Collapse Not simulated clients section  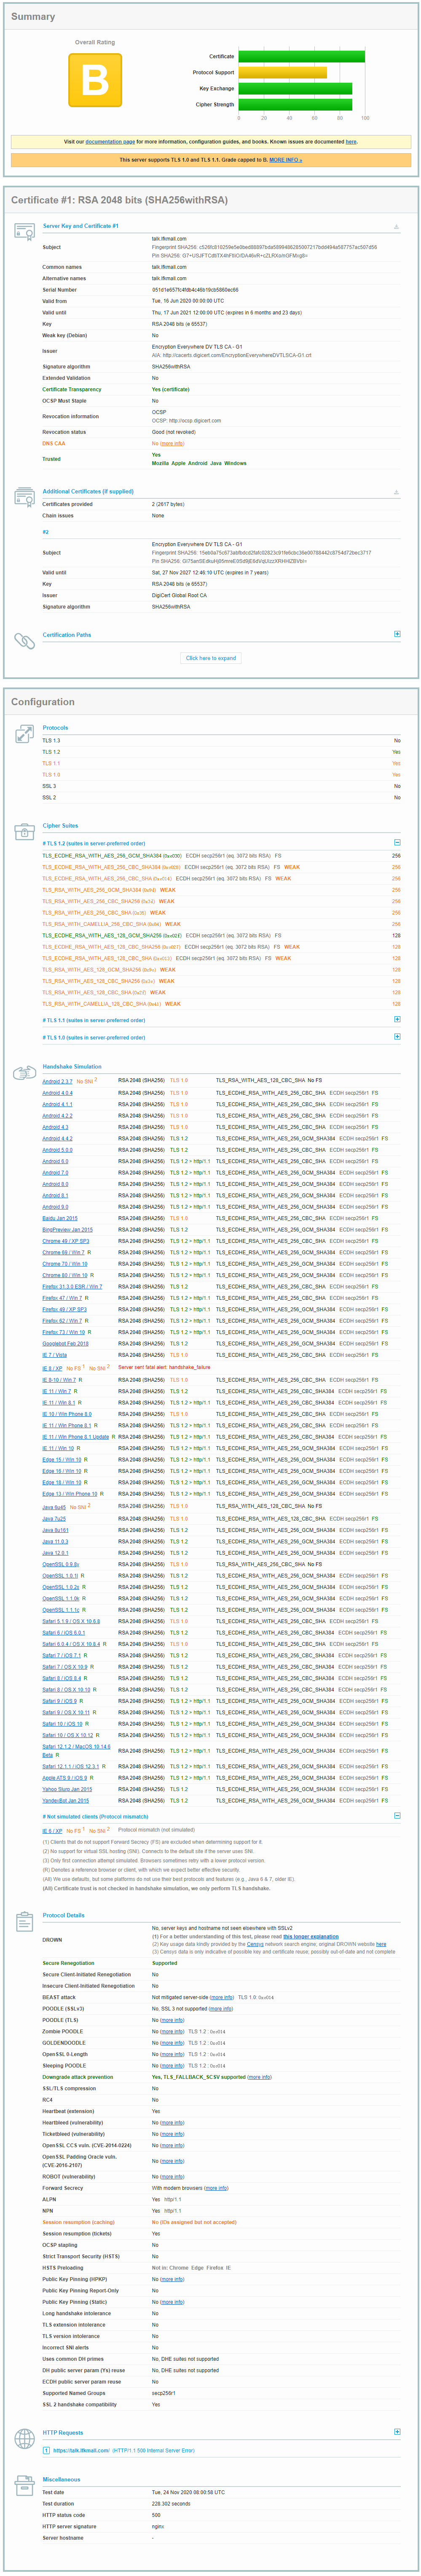click(397, 1815)
